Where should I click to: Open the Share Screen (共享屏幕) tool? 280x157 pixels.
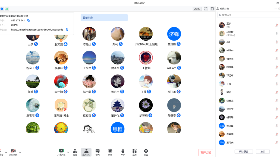[61, 152]
